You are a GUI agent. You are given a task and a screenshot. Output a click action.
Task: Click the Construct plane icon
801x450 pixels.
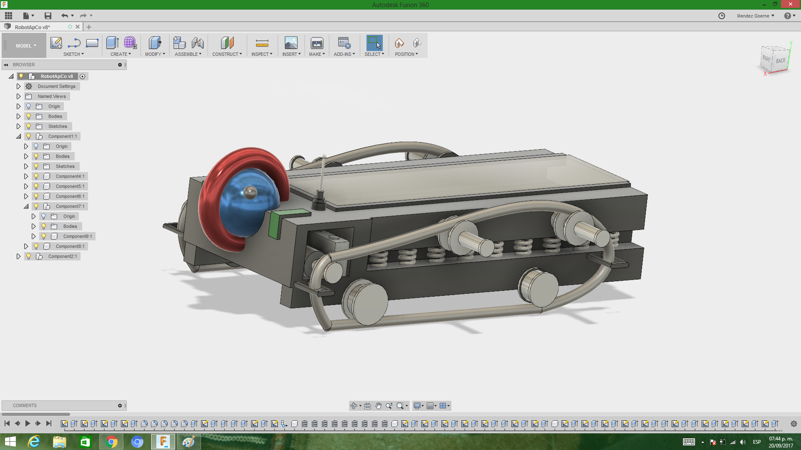coord(227,43)
